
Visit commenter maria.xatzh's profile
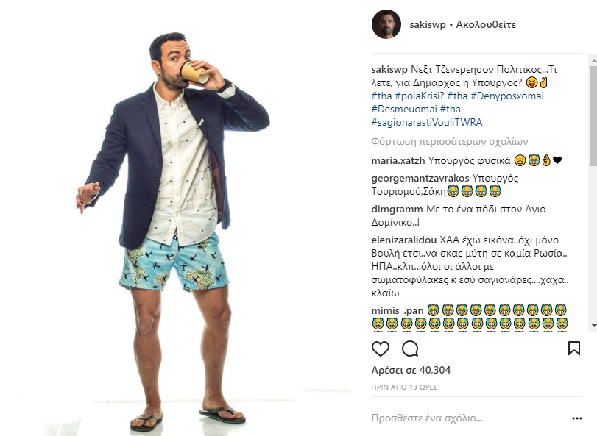coord(396,160)
